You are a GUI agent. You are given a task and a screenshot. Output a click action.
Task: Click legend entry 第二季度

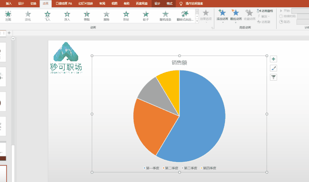point(170,168)
